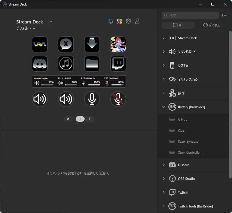
Task: Click the folder key on the deck
Action: click(x=92, y=64)
